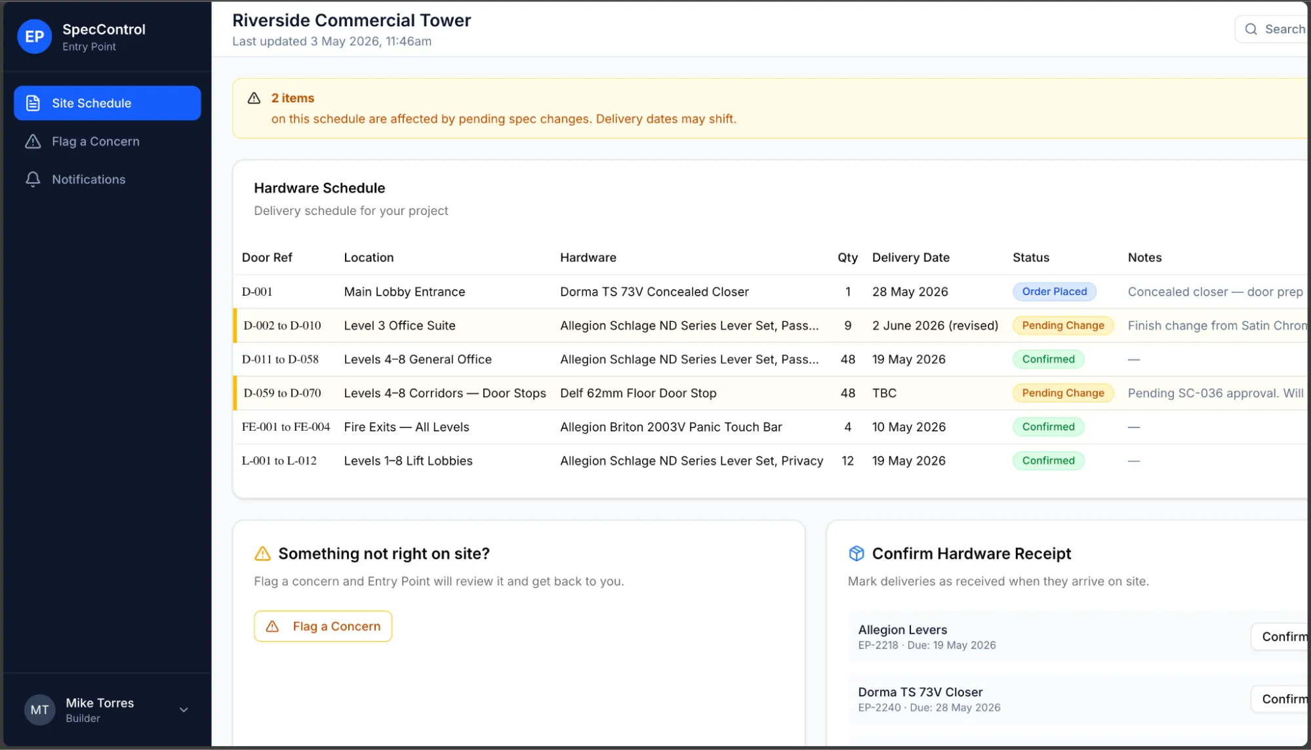
Task: Click Allegion Briton 2003V Panic Touch Bar
Action: point(671,427)
